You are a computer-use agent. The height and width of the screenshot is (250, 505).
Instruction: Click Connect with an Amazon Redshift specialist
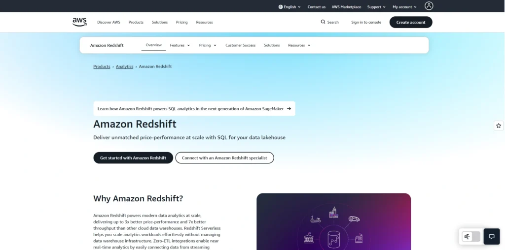[x=224, y=158]
